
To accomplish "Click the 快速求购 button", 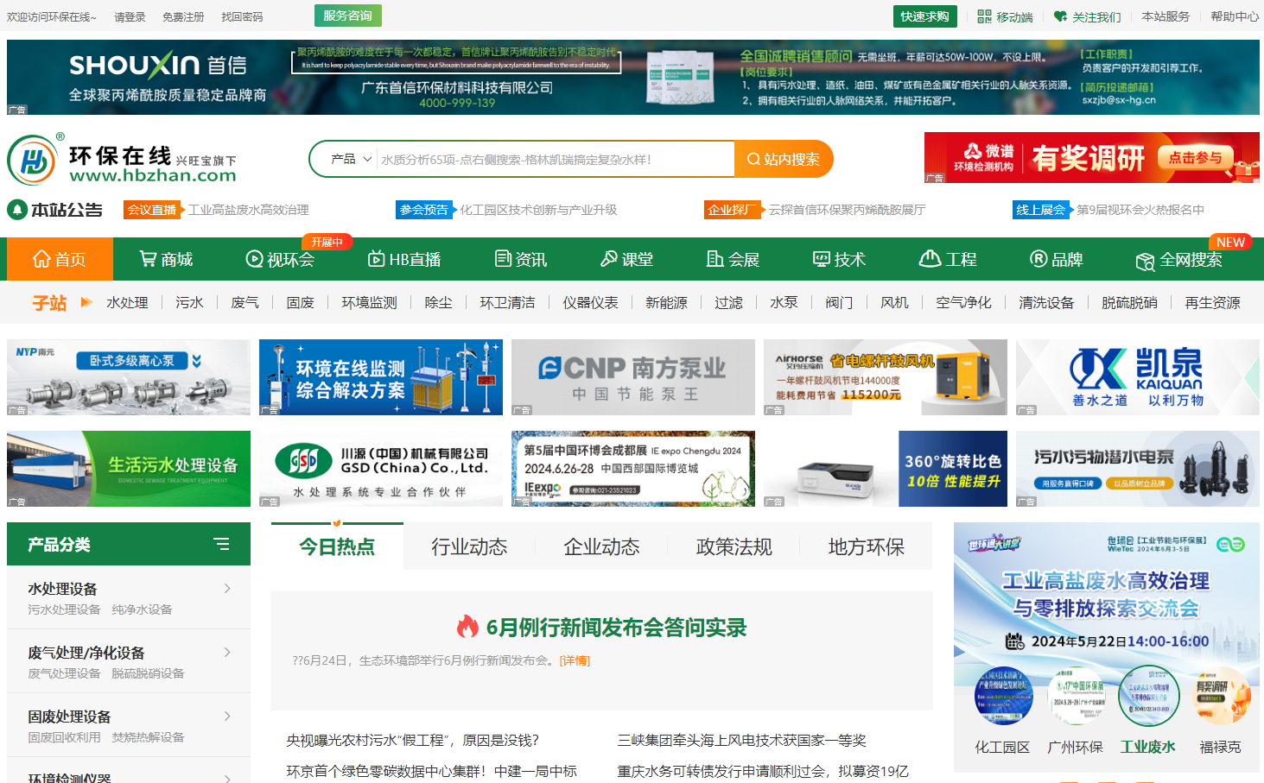I will pyautogui.click(x=924, y=16).
